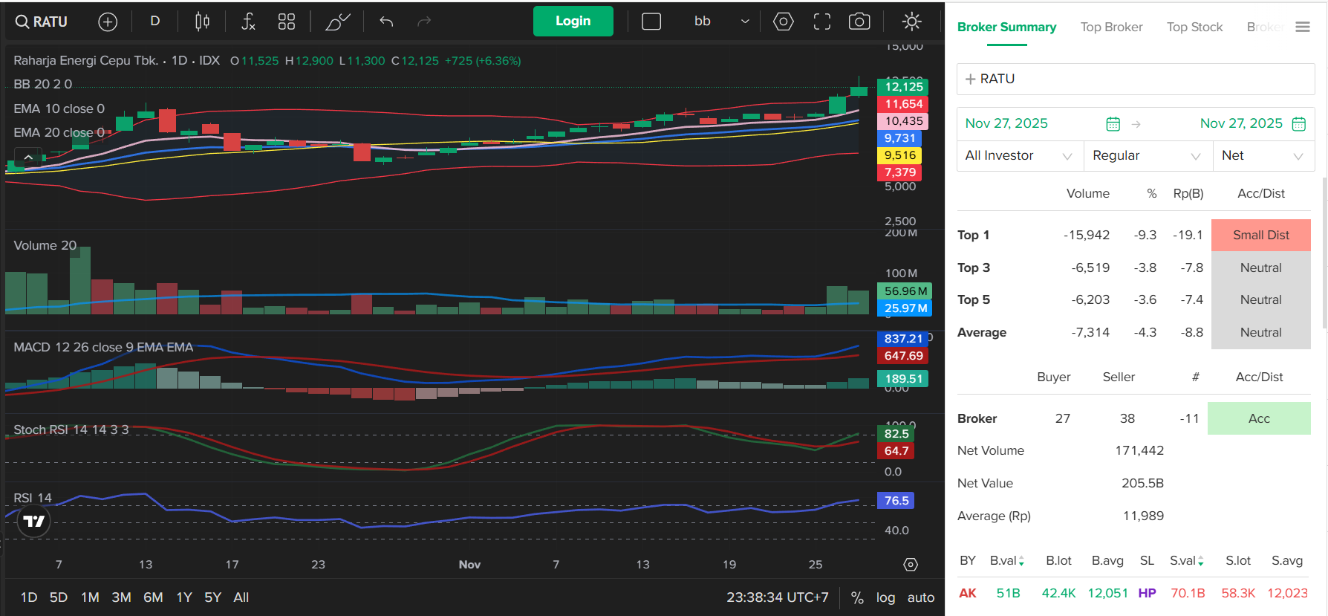Select the All time range
The image size is (1328, 616).
241,597
